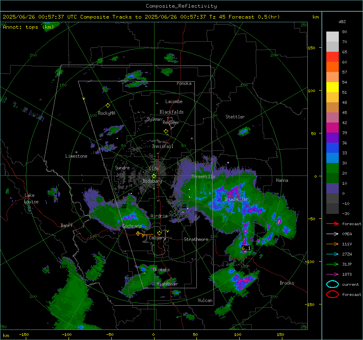Image resolution: width=363 pixels, height=340 pixels.
Task: Pick the dark green 10-20 dBZ swatch
Action: point(332,178)
